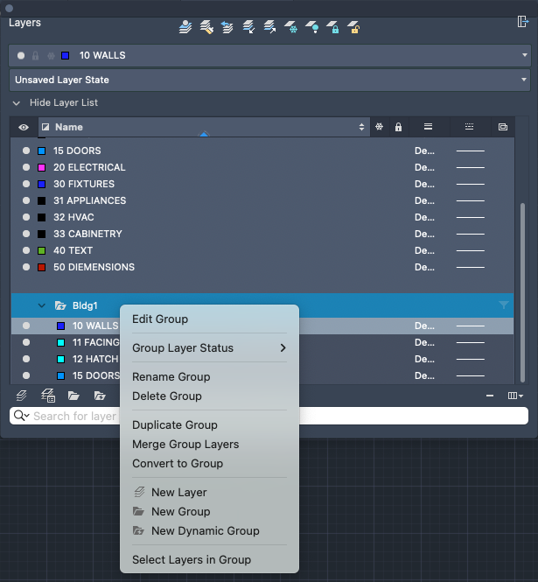Click the filter funnel icon on Bldg1 row
The width and height of the screenshot is (538, 582).
(x=504, y=305)
